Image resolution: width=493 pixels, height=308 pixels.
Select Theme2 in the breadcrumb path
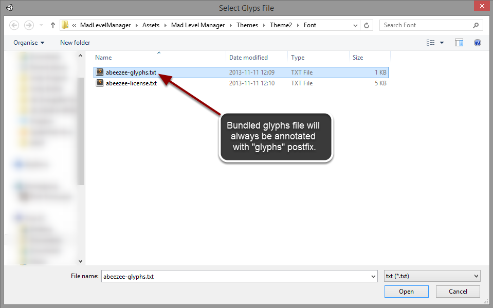281,25
